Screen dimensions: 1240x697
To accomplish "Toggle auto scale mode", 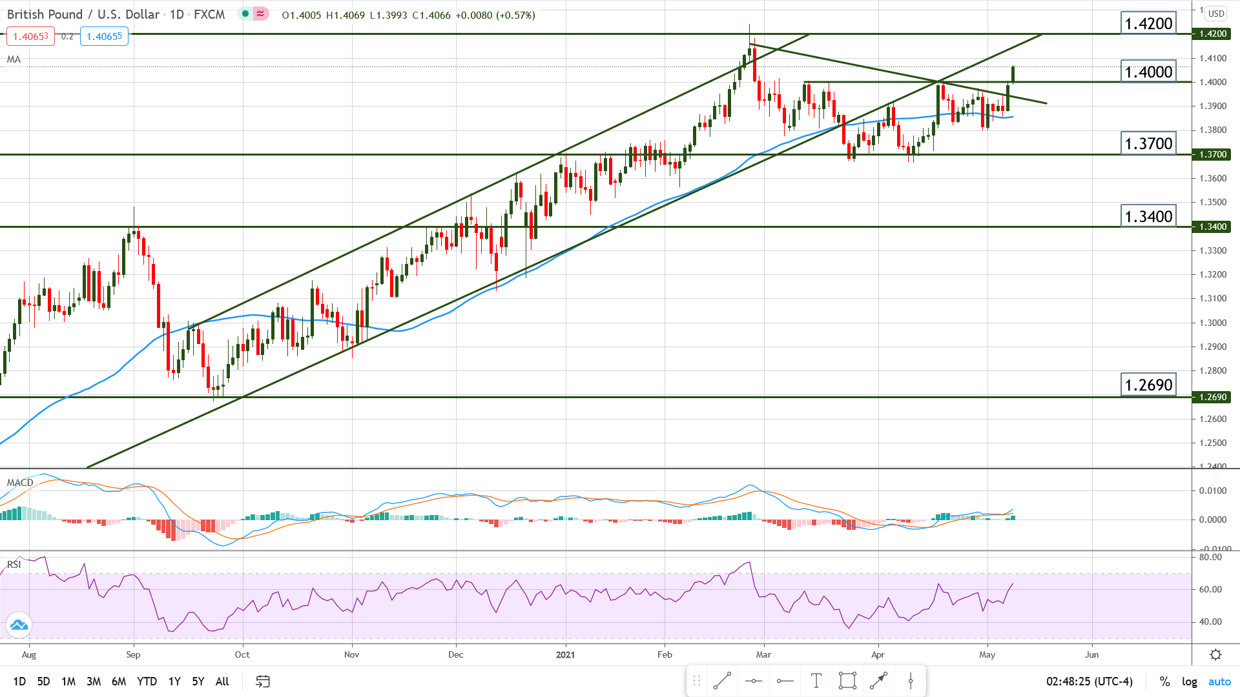I will 1219,682.
